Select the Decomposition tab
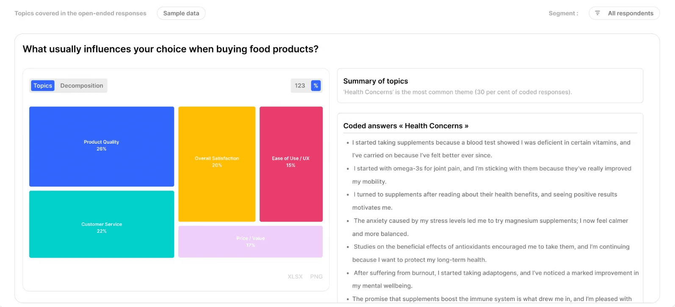Viewport: 675px width, 307px height. click(82, 85)
